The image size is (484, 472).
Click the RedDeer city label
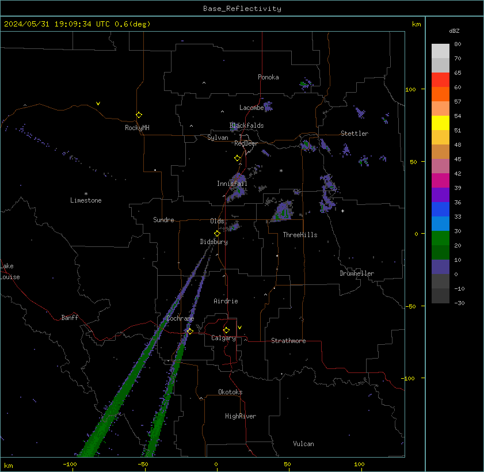246,143
